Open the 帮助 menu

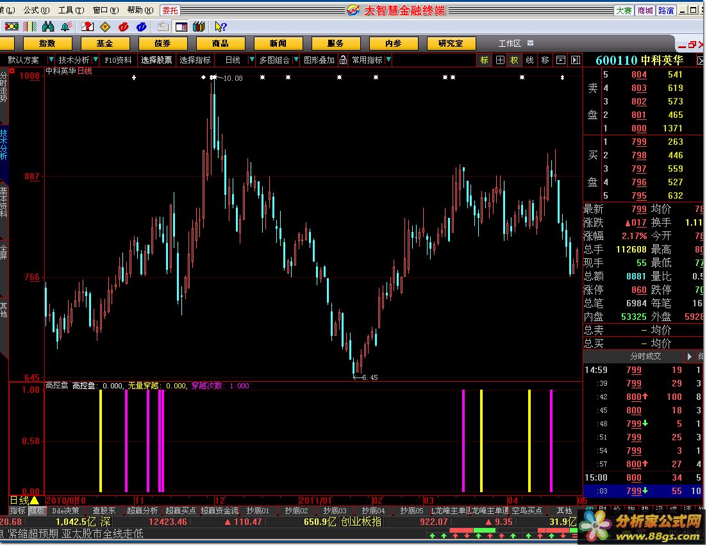pos(140,10)
